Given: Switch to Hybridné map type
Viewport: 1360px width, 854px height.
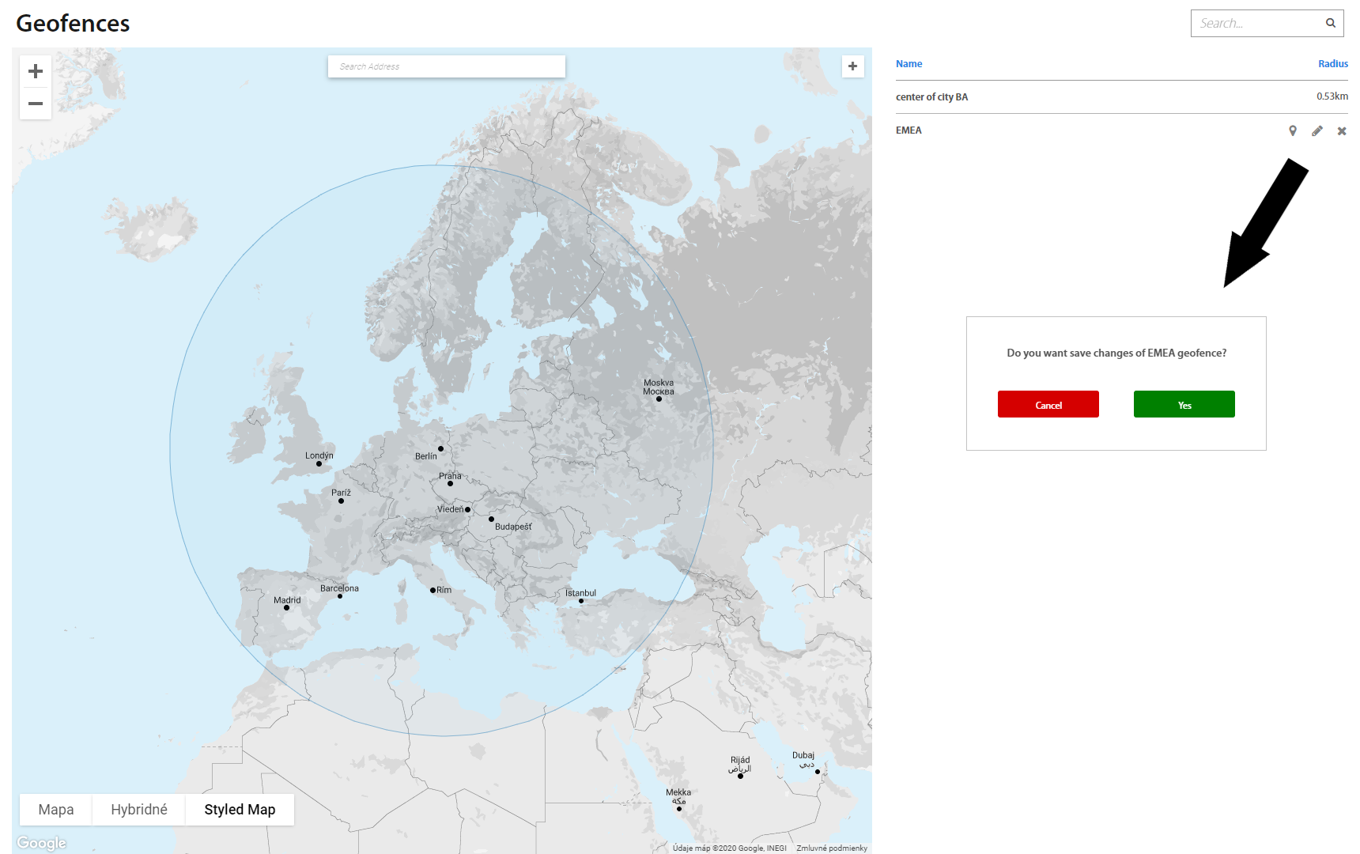Looking at the screenshot, I should (139, 810).
